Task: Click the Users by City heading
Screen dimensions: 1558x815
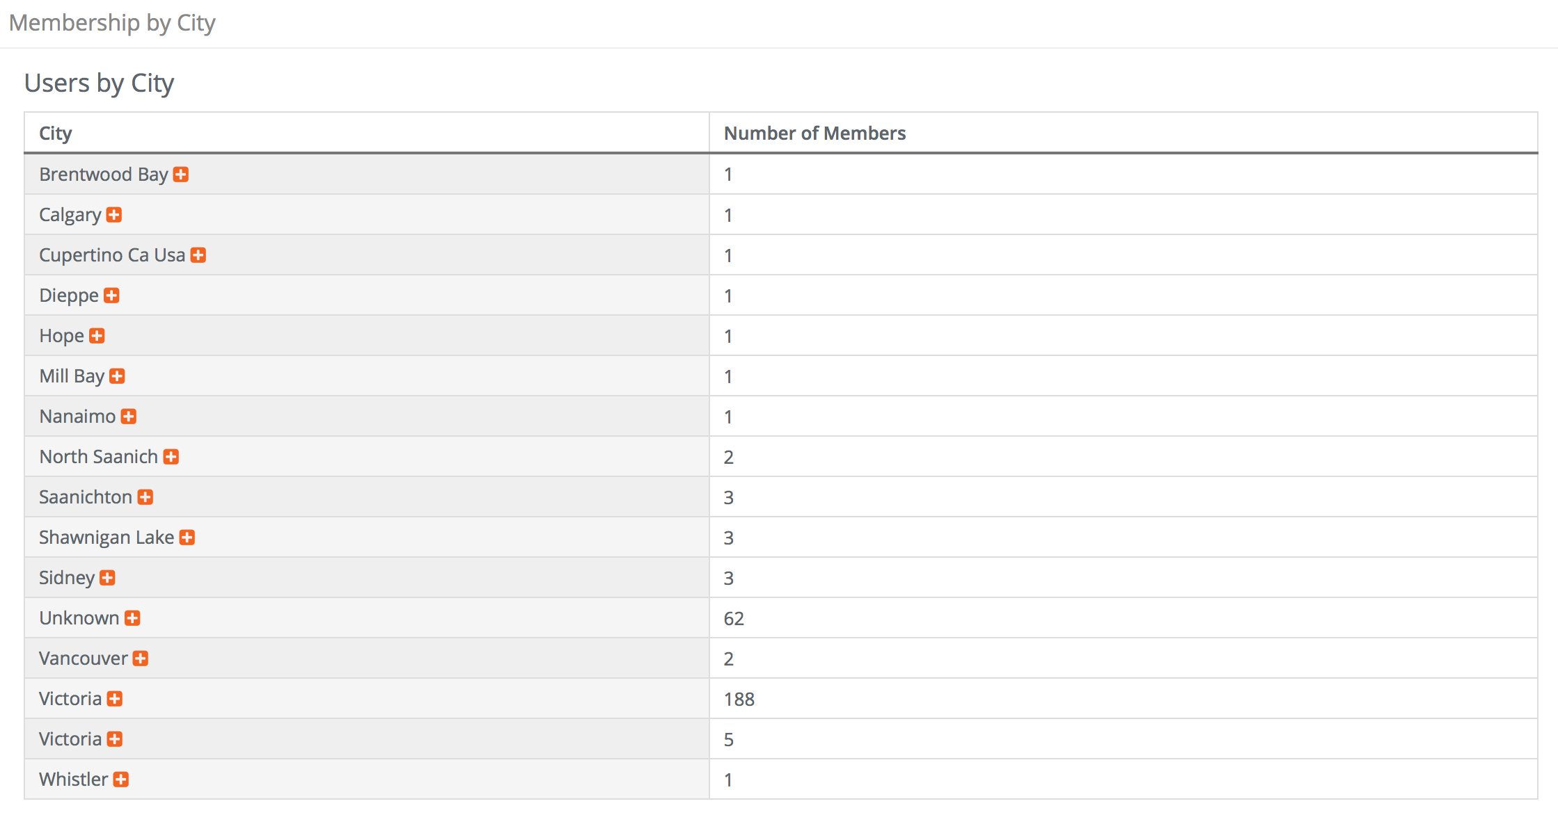Action: point(99,83)
